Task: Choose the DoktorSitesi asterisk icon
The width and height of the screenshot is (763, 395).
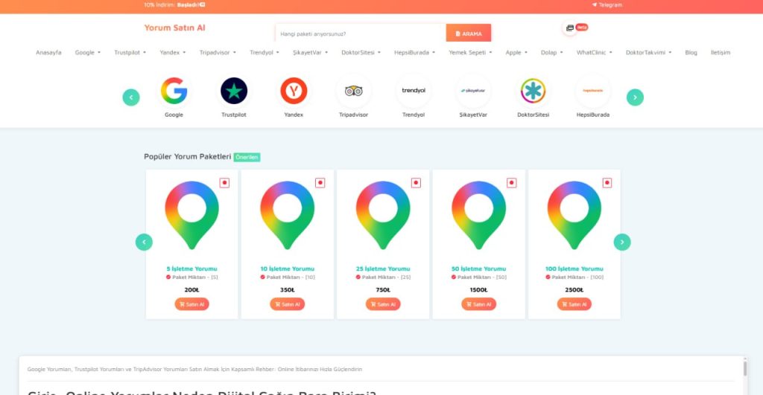Action: tap(534, 91)
